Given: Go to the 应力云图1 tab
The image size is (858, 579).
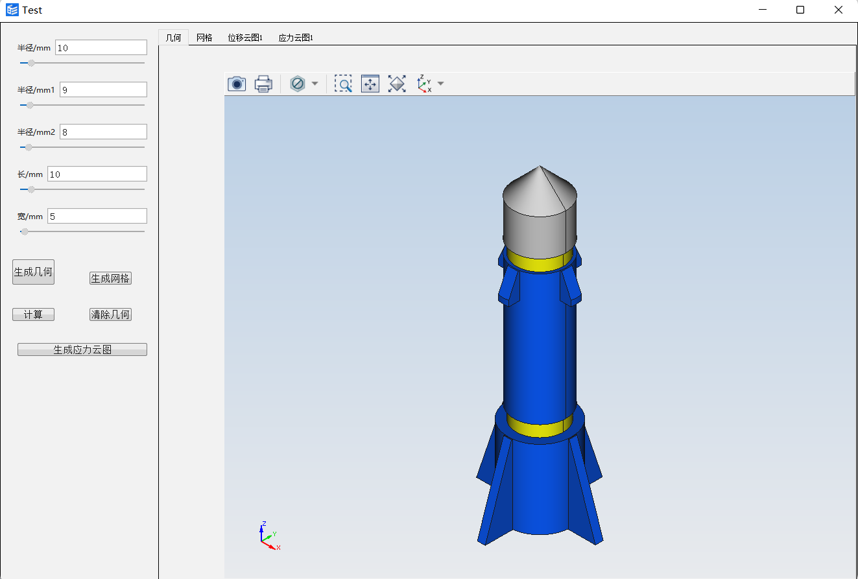Looking at the screenshot, I should [x=296, y=38].
